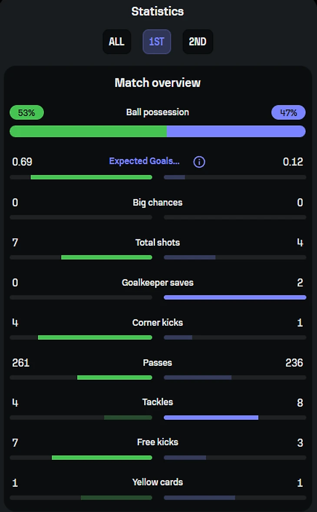Click the Expected Goals info icon
This screenshot has height=512, width=317.
[199, 162]
